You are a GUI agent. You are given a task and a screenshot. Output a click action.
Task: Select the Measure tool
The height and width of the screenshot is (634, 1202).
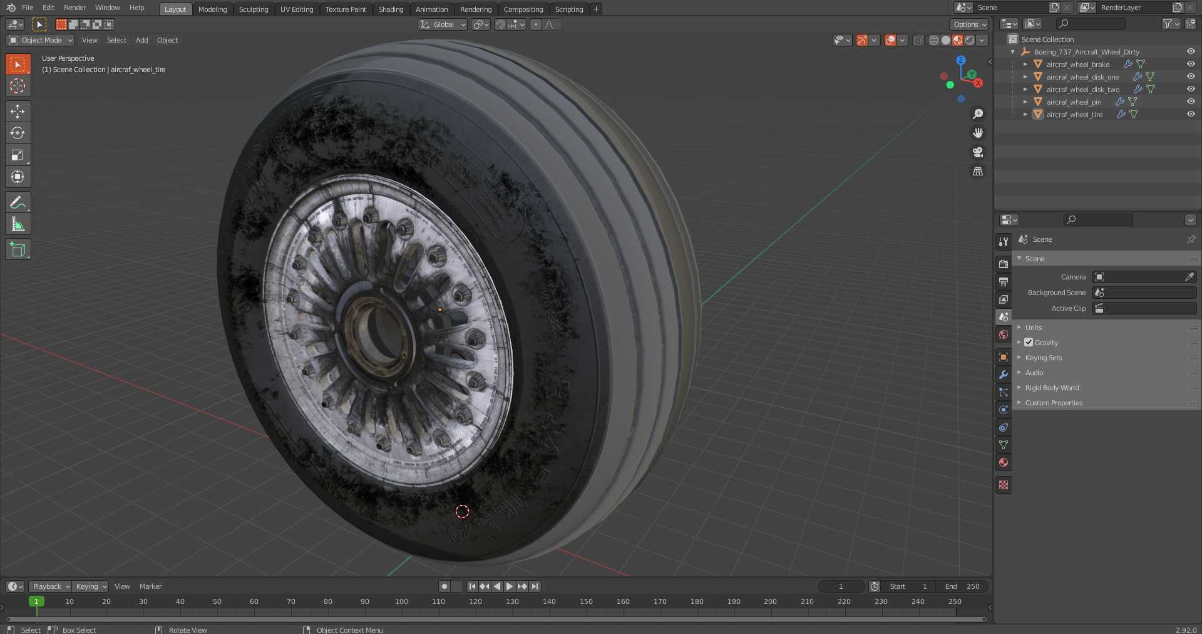[x=18, y=224]
